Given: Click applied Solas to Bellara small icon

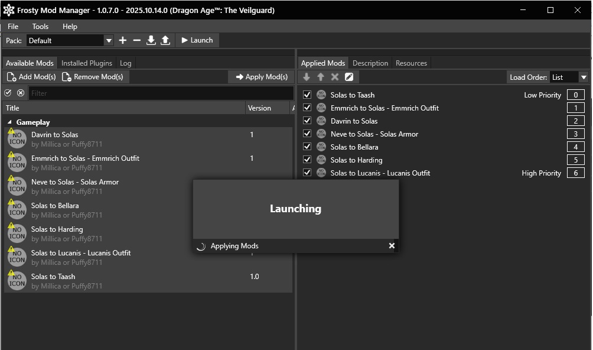Looking at the screenshot, I should tap(321, 147).
